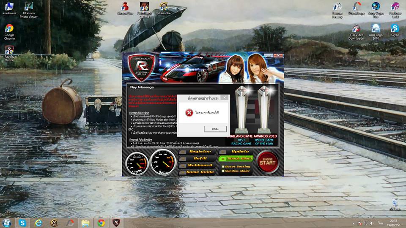
Task: Click the right gauge showing Done
Action: click(163, 162)
